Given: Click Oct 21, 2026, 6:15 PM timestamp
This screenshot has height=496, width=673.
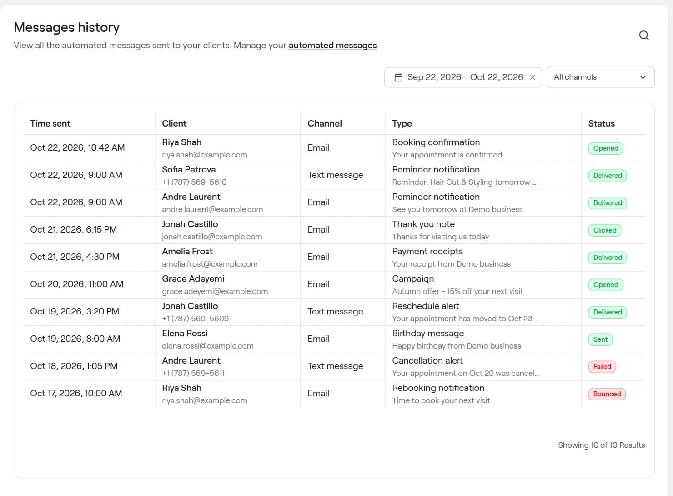Looking at the screenshot, I should click(x=73, y=229).
